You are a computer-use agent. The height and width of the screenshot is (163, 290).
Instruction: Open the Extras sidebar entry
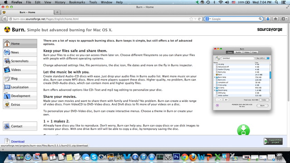coord(20,105)
